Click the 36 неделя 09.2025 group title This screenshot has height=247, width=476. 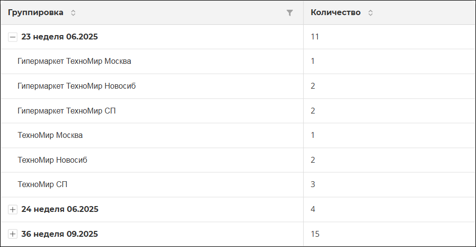point(60,234)
